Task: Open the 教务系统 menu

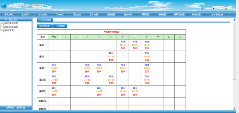Action: tap(128, 15)
